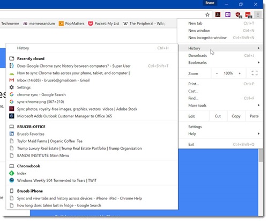
Task: Open how long does tahini last tab
Action: 92,205
